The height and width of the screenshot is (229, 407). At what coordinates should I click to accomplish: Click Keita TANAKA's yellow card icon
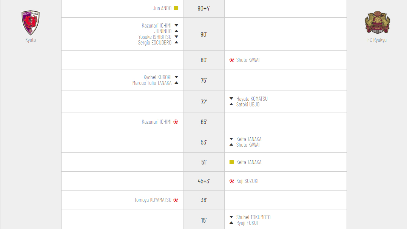pyautogui.click(x=232, y=162)
